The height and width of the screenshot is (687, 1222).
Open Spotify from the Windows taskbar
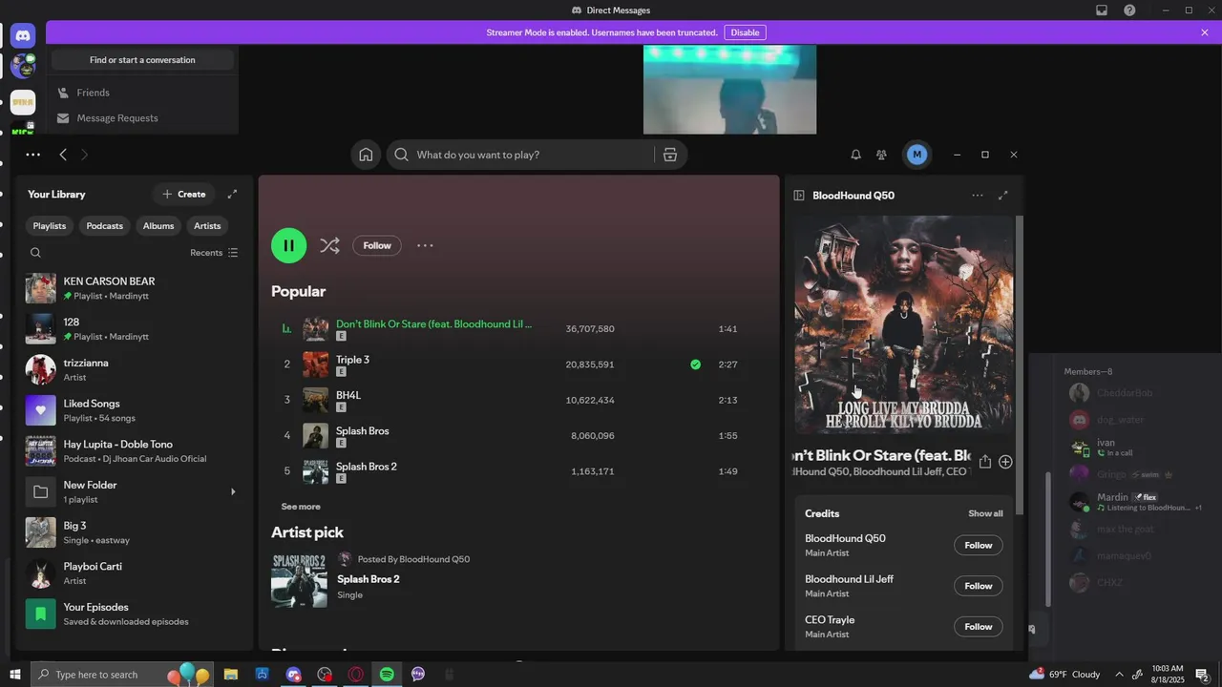pos(387,674)
